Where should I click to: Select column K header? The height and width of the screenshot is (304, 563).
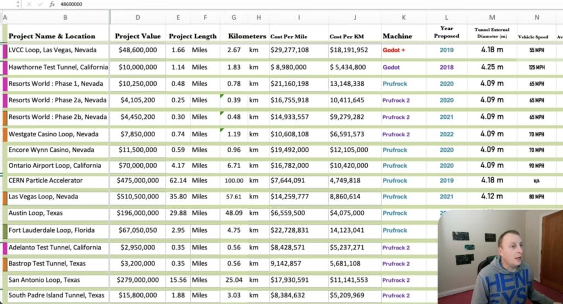click(x=404, y=18)
